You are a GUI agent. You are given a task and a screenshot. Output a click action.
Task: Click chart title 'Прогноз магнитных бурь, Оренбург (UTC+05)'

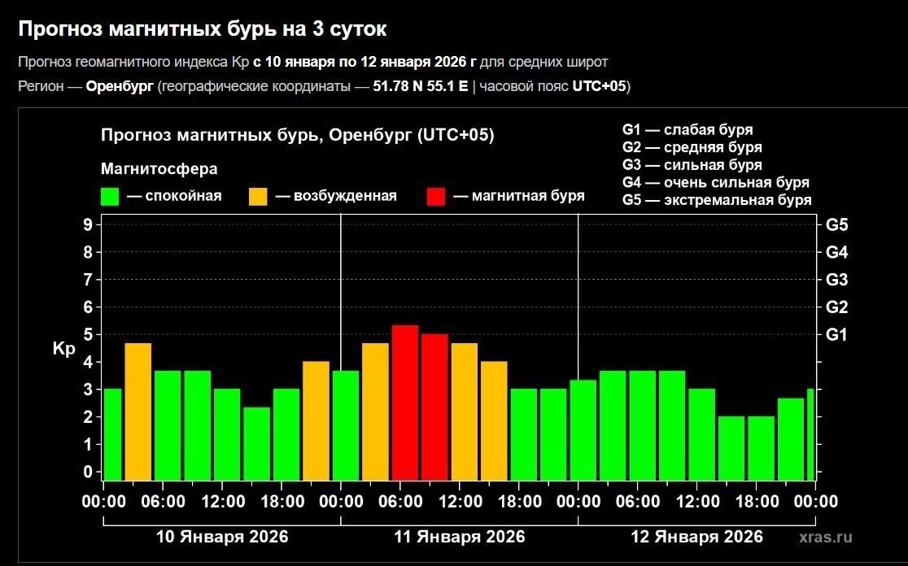tap(298, 135)
